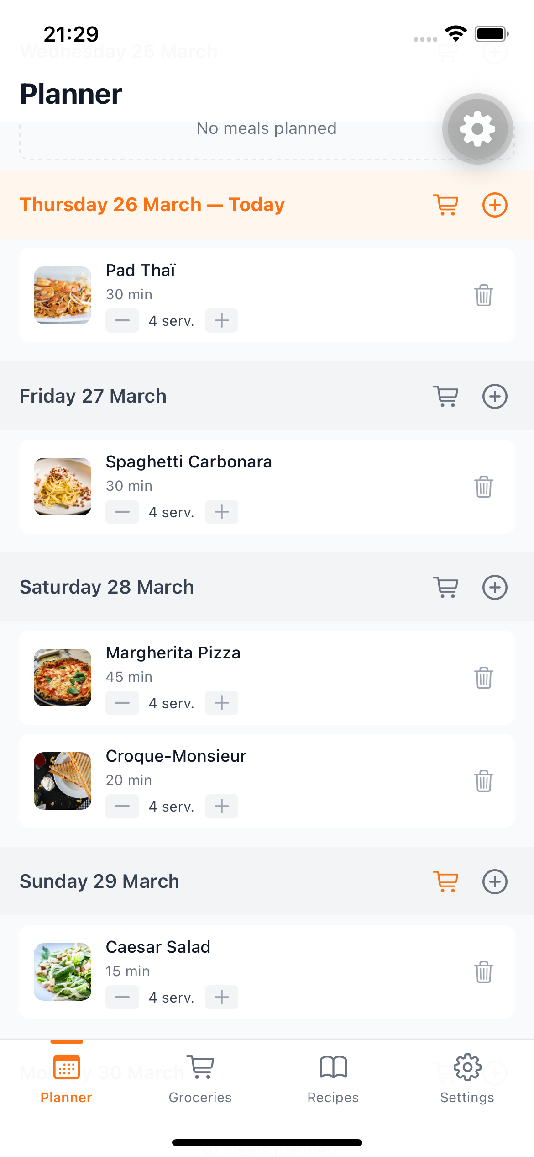Open the Recipes tab

[333, 1077]
